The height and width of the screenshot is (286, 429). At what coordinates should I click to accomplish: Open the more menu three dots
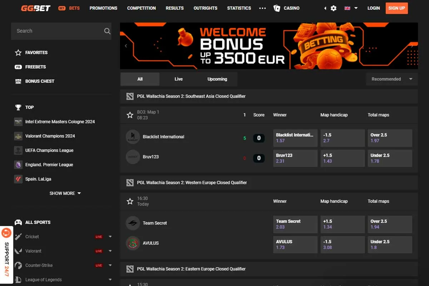click(x=262, y=8)
